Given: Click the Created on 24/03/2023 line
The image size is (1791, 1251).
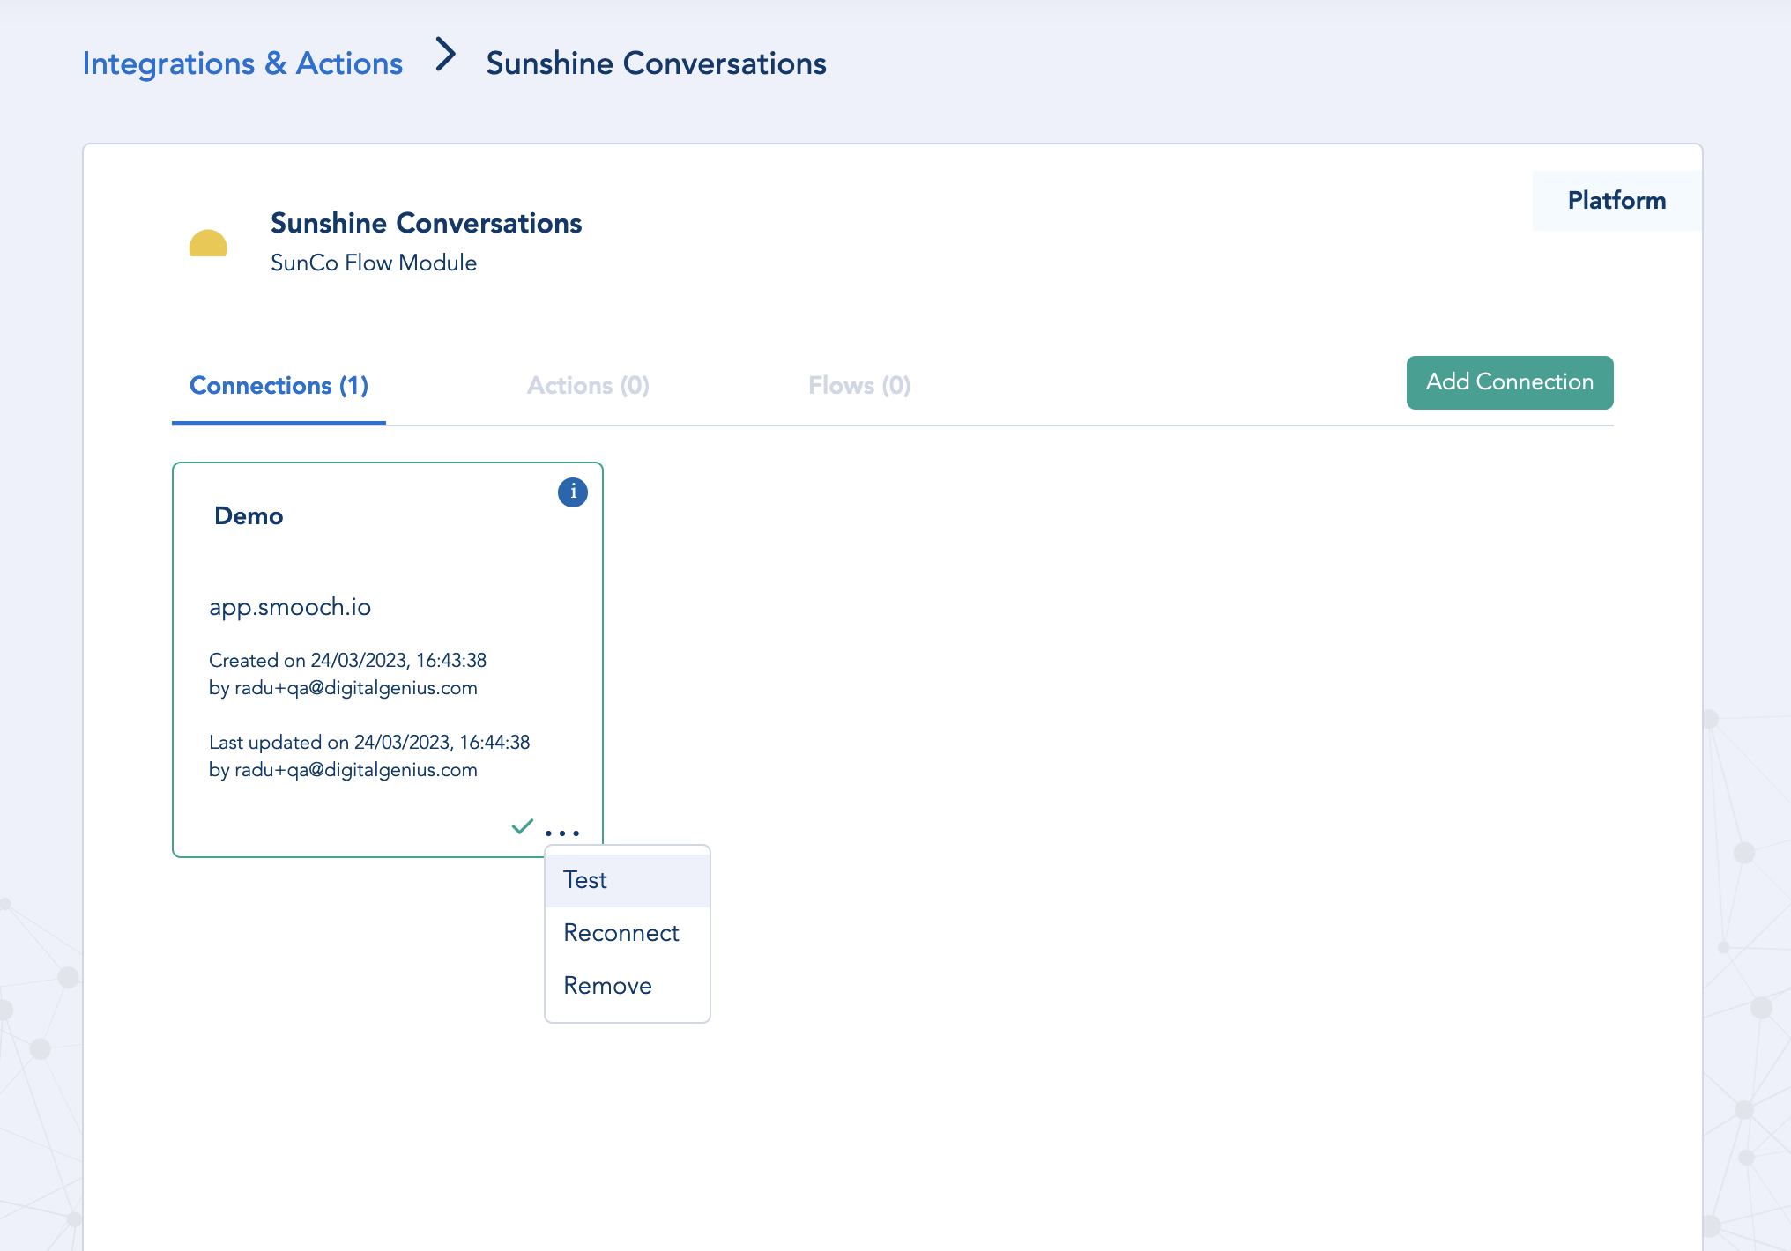Looking at the screenshot, I should [347, 661].
